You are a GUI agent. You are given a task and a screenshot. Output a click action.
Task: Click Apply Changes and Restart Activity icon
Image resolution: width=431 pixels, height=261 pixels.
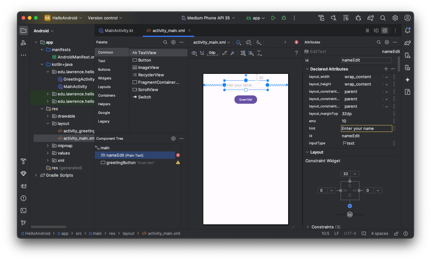(x=334, y=18)
